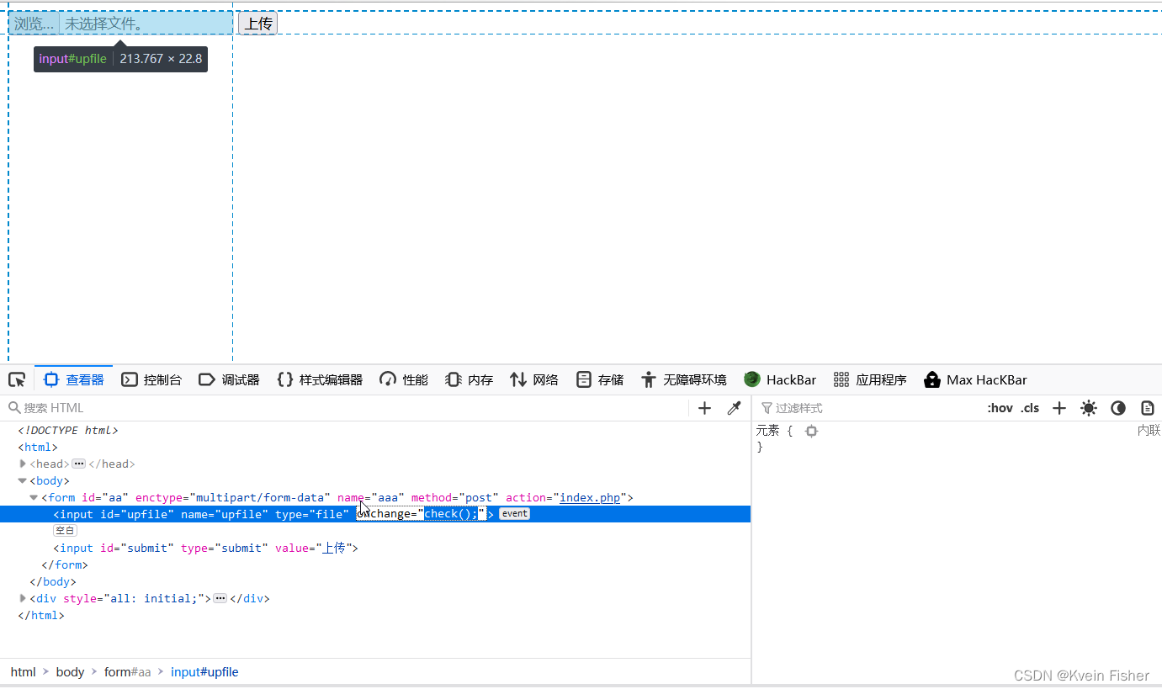This screenshot has height=689, width=1162.
Task: Select the input#submit element row
Action: coord(375,548)
